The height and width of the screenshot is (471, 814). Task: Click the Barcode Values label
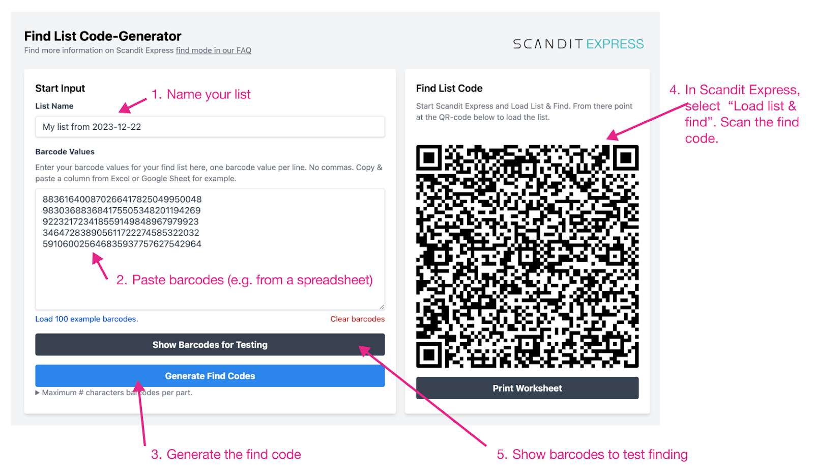point(65,152)
